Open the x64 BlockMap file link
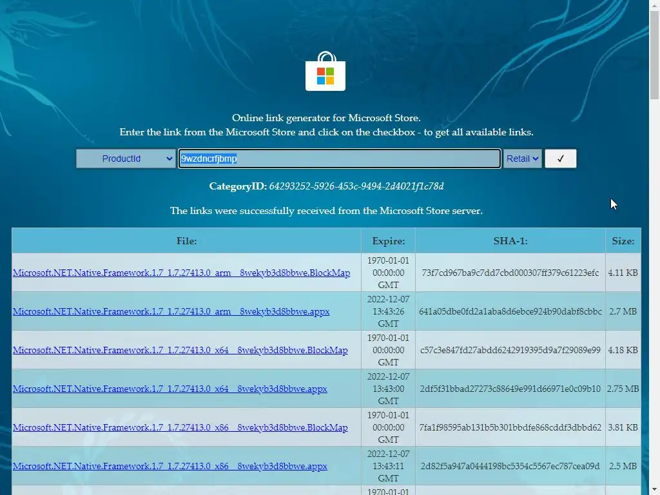 (180, 350)
